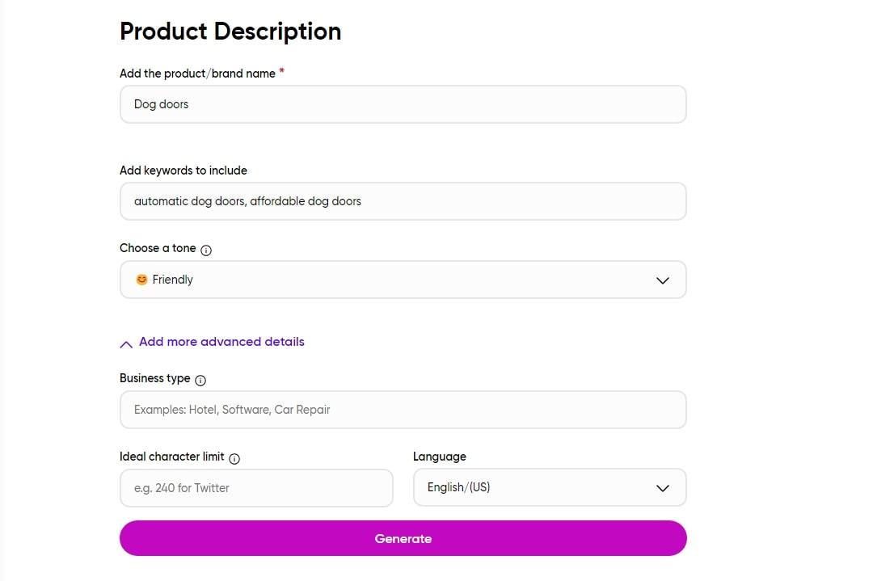Click the info icon beside Choose a tone
The image size is (873, 581).
206,251
